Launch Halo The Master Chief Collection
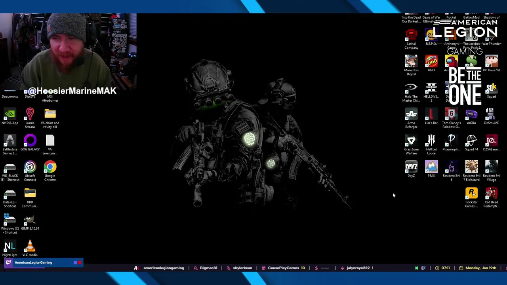Screen dimensions: 507x285 411,92
